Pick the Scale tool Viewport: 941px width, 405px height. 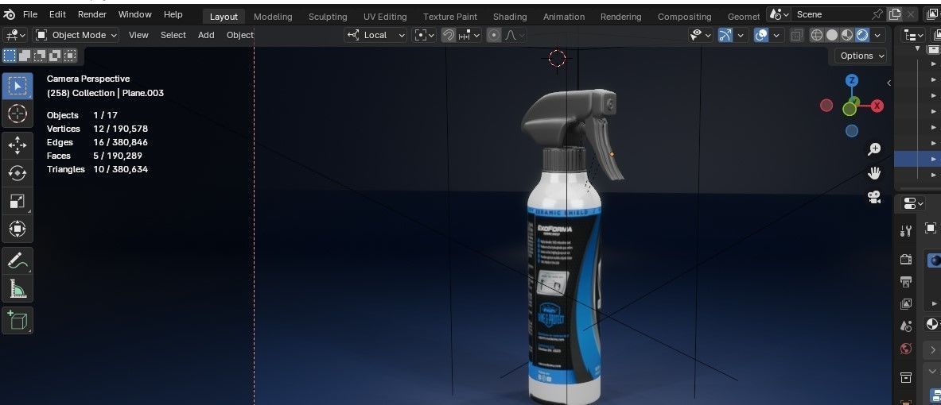17,201
